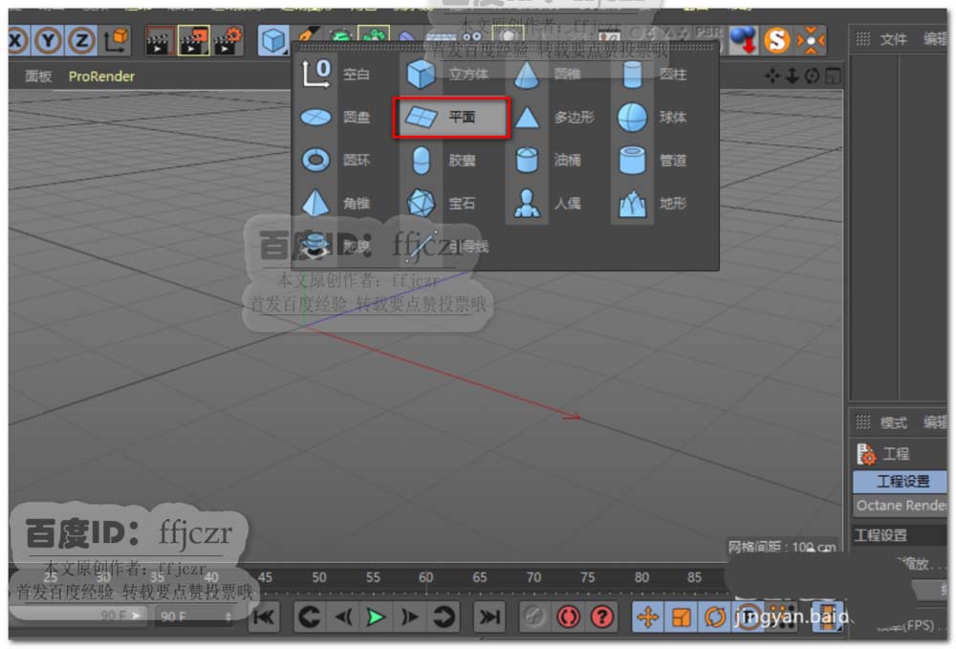Toggle automatic keyframing red button
This screenshot has width=956, height=649.
pyautogui.click(x=568, y=617)
